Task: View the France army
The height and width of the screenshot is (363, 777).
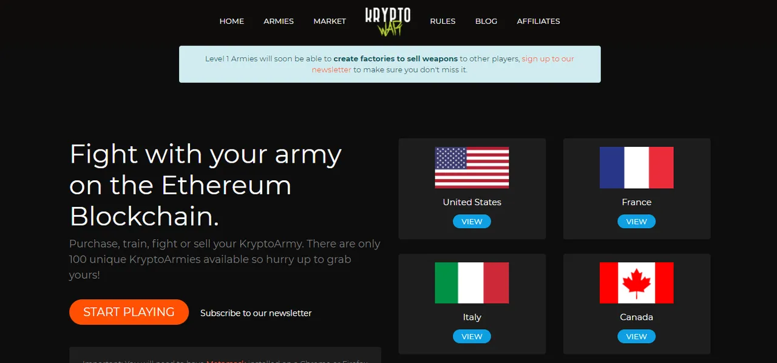Action: click(x=636, y=222)
